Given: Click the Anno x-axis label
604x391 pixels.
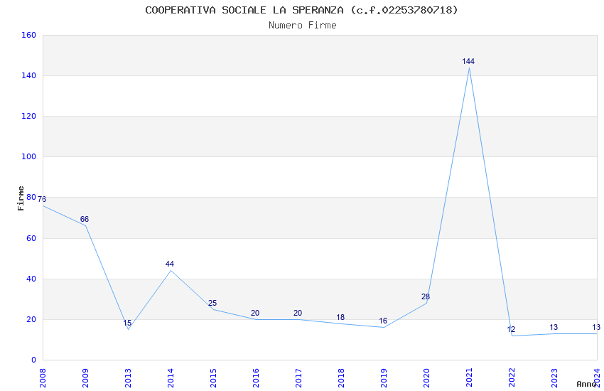Looking at the screenshot, I should click(586, 384).
